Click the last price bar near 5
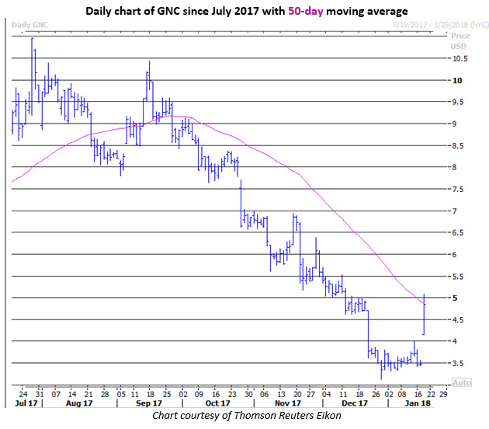489x429 pixels. [x=424, y=314]
